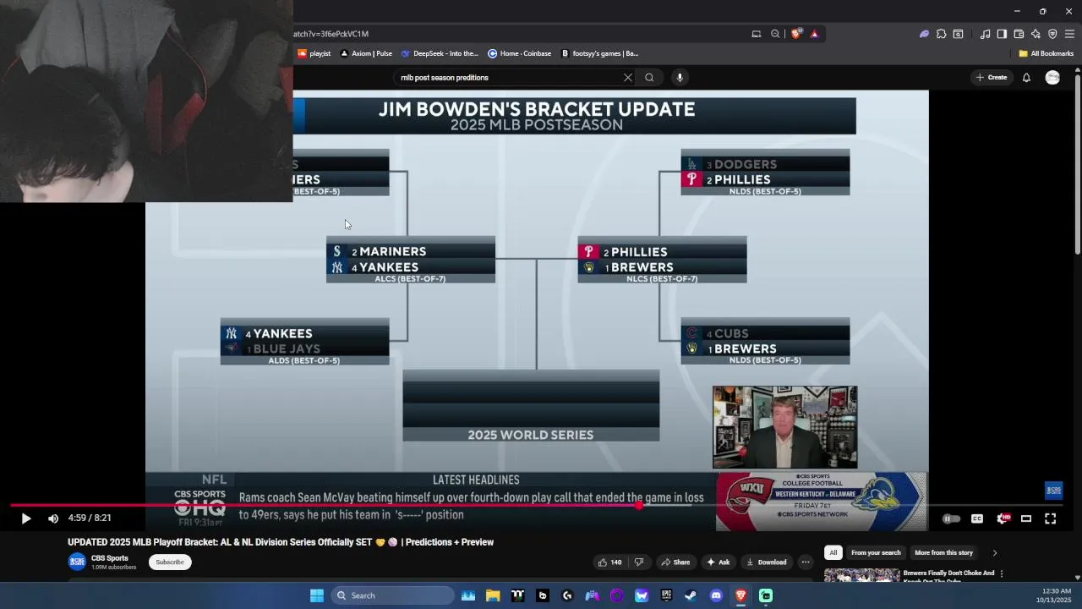Viewport: 1082px width, 609px height.
Task: Subscribe to CBS Sports channel
Action: pyautogui.click(x=170, y=562)
